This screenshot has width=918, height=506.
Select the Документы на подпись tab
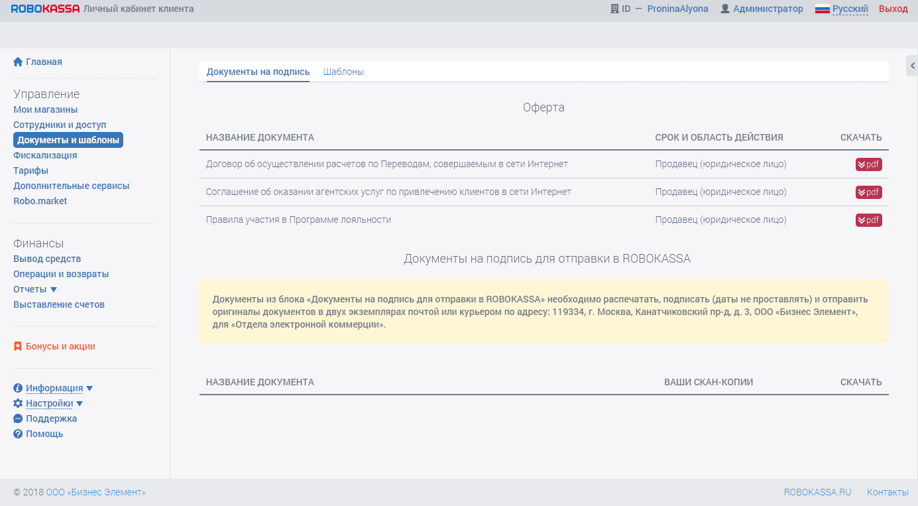(x=258, y=72)
